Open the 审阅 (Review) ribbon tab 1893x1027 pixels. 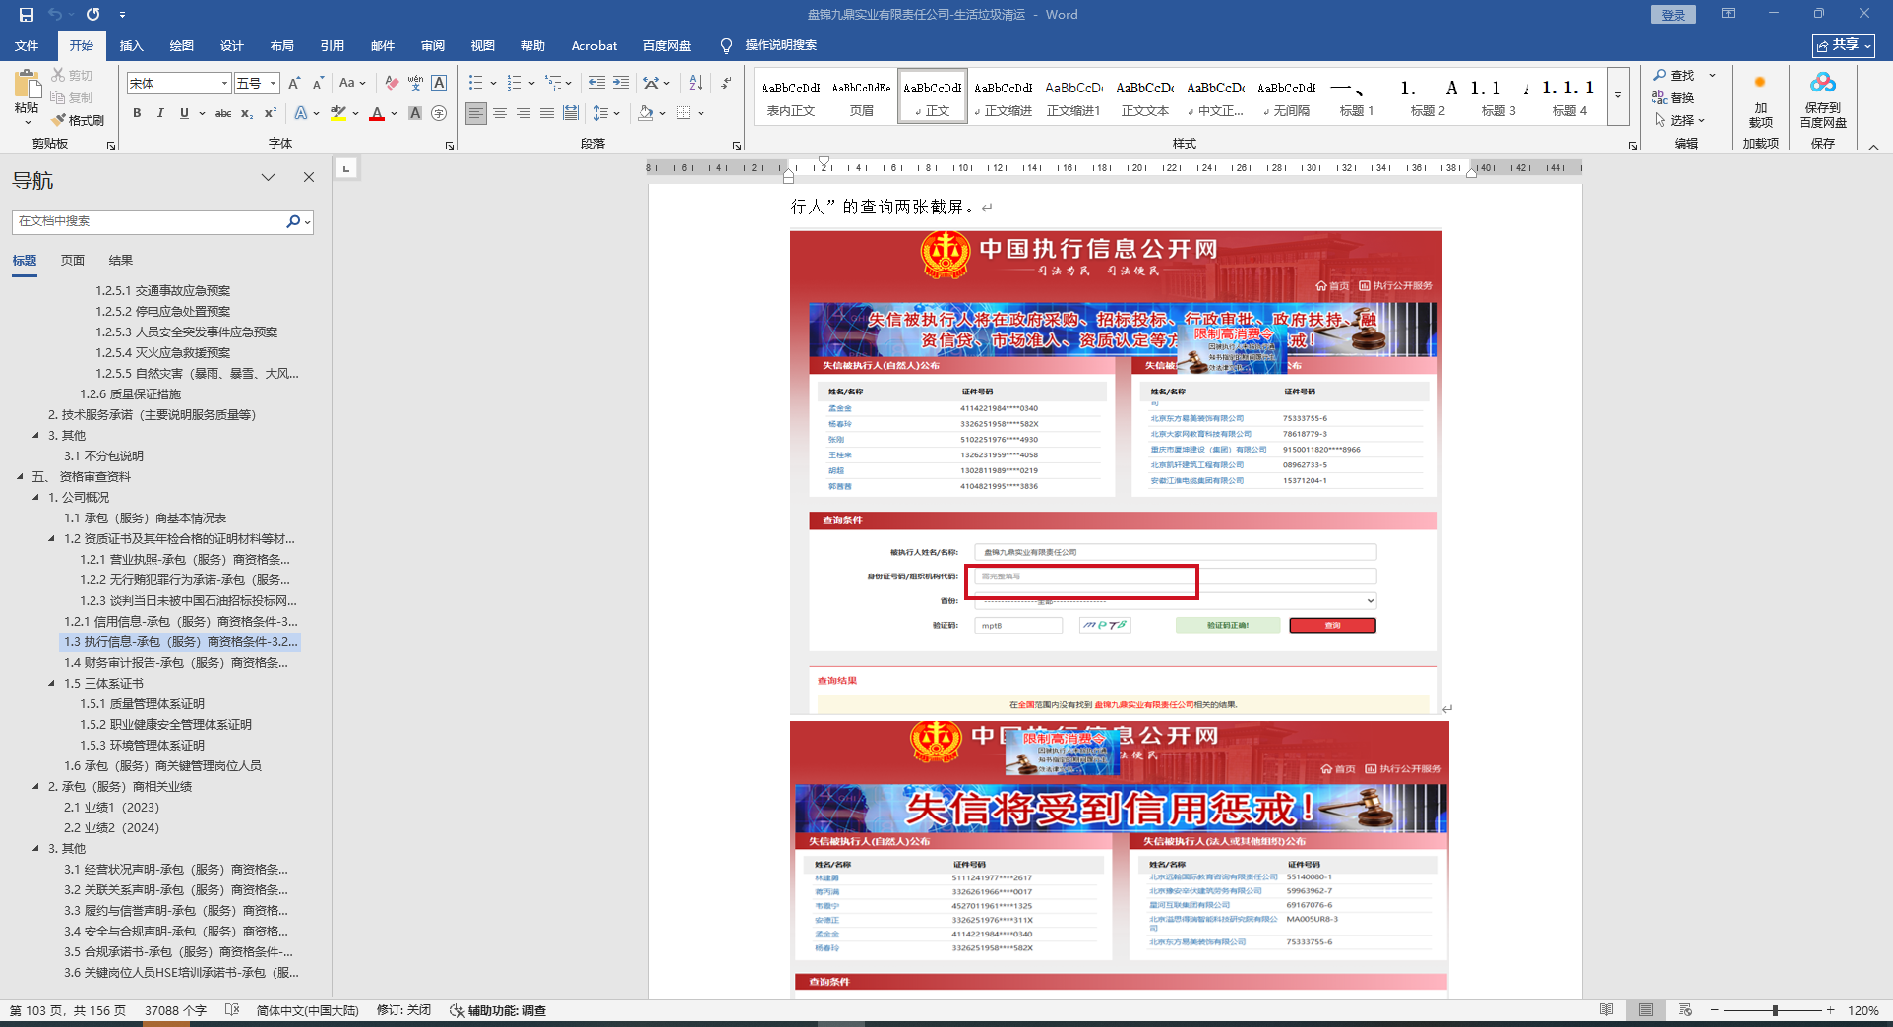point(433,46)
